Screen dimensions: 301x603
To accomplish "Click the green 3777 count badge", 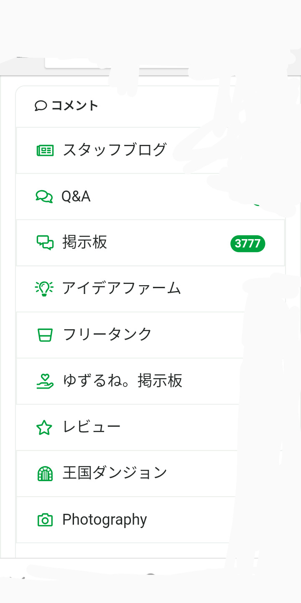I will pyautogui.click(x=247, y=243).
